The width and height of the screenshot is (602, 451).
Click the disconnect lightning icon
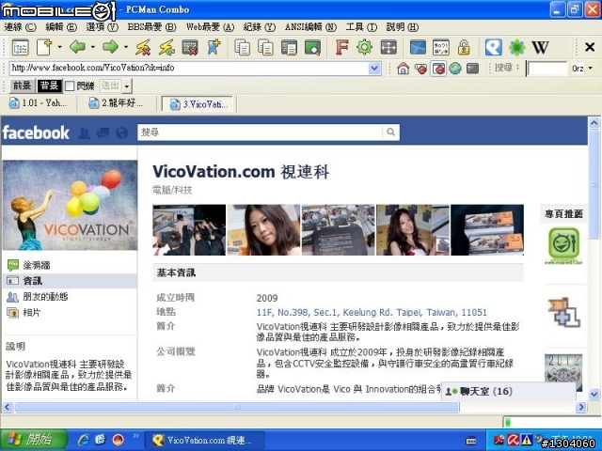pyautogui.click(x=143, y=48)
